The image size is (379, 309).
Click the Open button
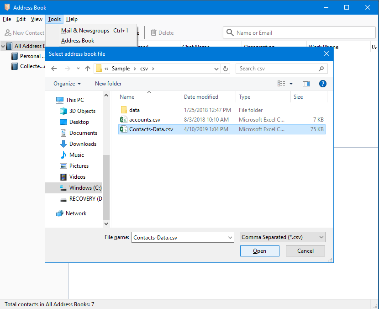click(260, 251)
